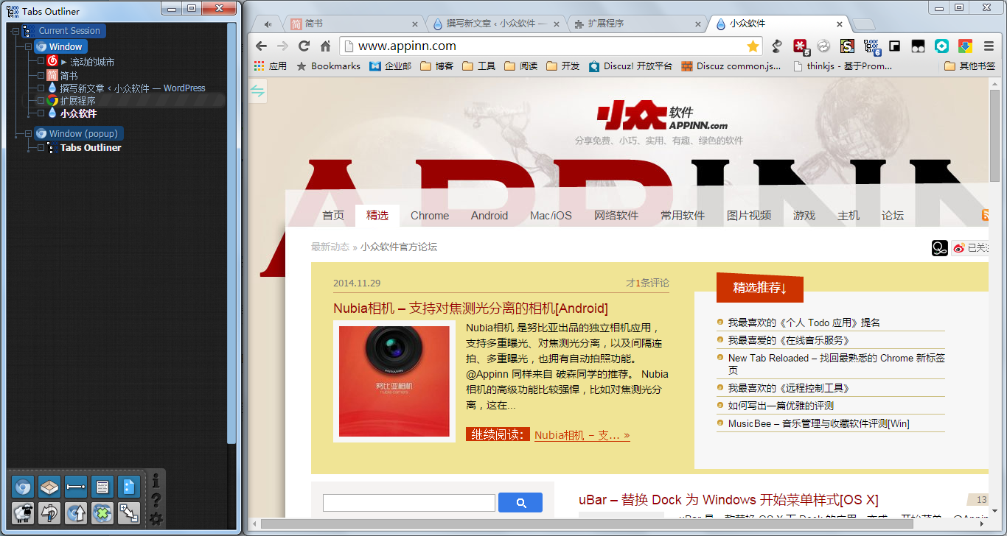Click the Weibo follow icon on the page
Viewport: 1007px width, 536px height.
(958, 248)
